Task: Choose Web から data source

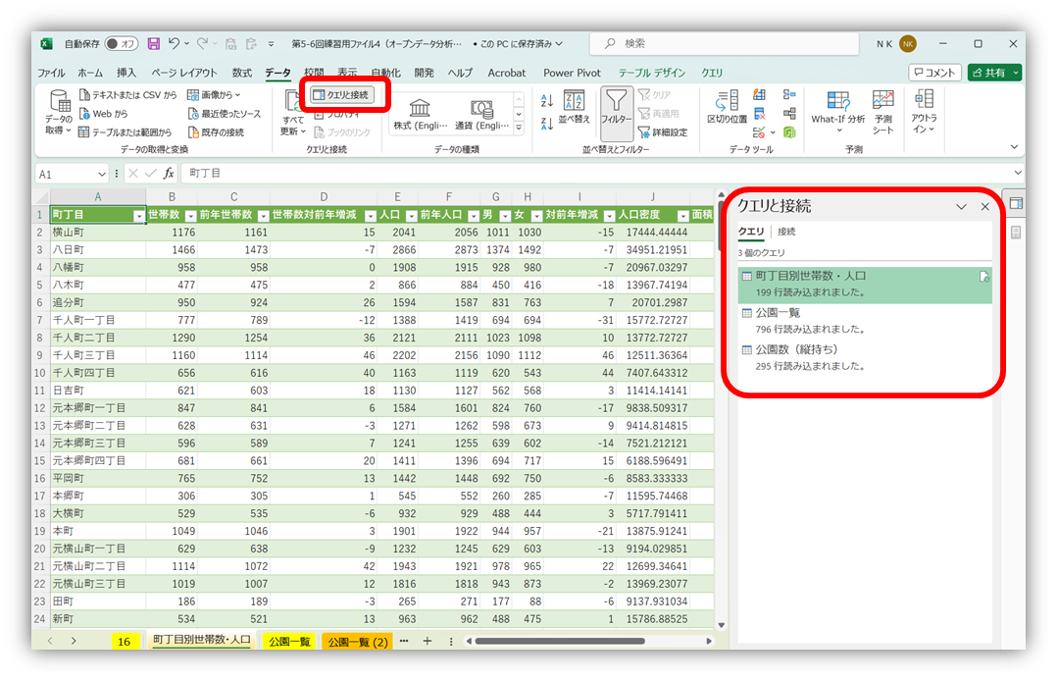Action: (x=104, y=114)
